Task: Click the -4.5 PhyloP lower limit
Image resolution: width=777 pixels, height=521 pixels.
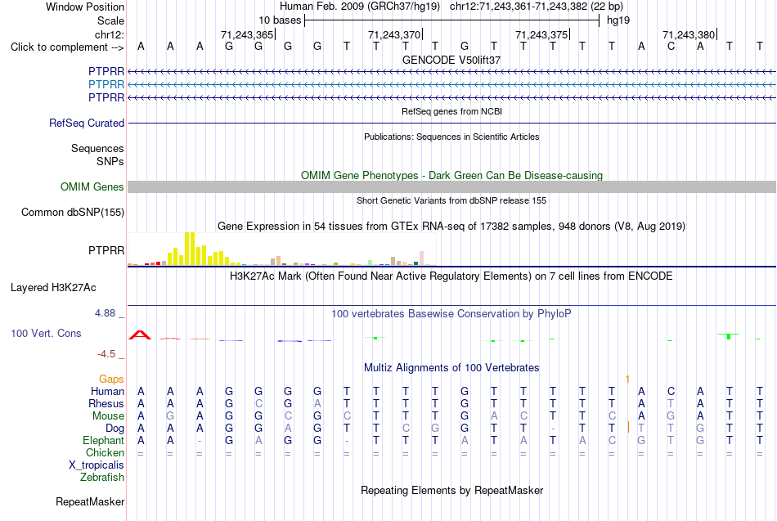Action: point(106,354)
